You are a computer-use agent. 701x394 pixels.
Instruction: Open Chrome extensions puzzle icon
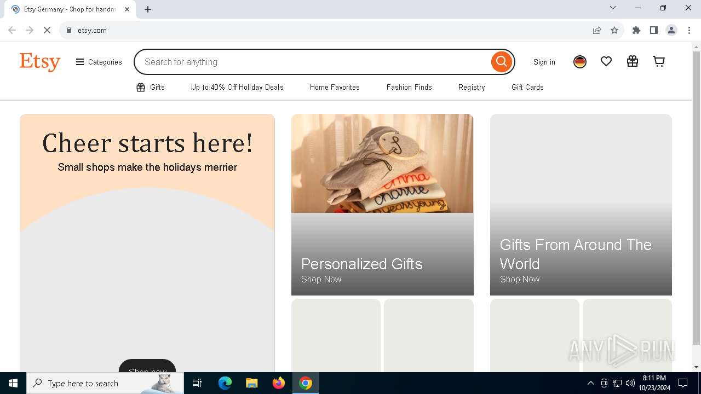point(636,30)
